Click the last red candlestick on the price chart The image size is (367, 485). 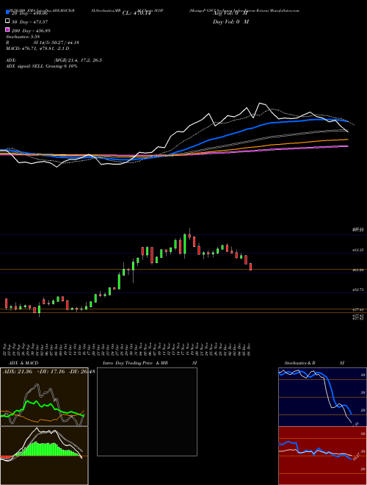pos(250,267)
